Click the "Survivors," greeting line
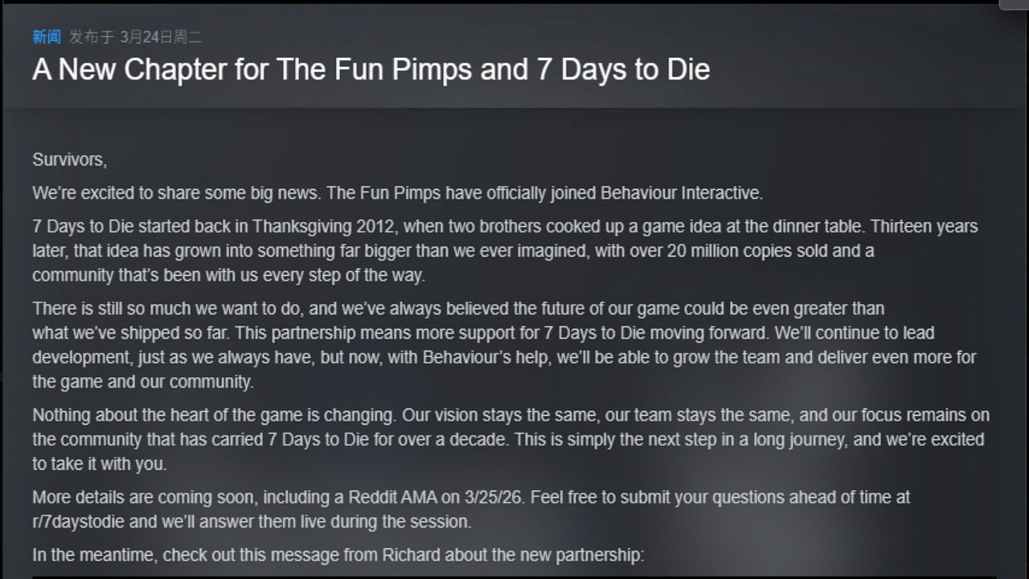Screen dimensions: 1029x579 pyautogui.click(x=69, y=159)
